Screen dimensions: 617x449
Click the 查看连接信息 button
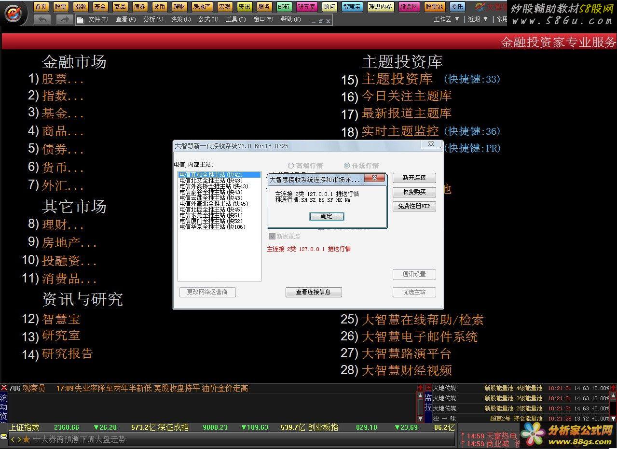click(314, 292)
